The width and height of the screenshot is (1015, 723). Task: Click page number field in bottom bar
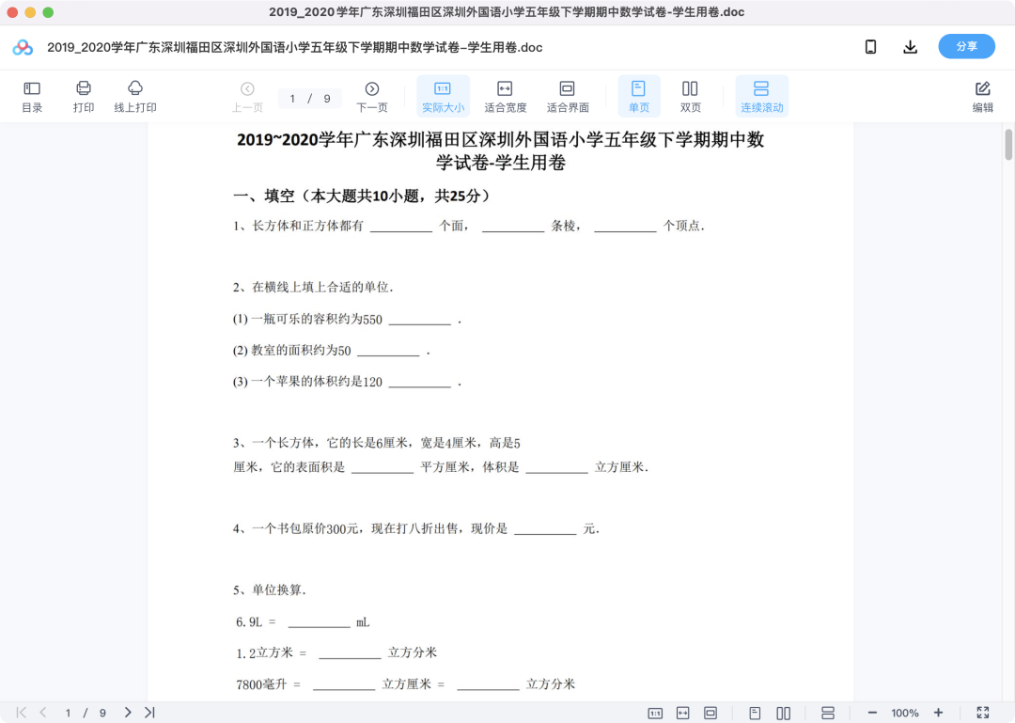coord(68,713)
